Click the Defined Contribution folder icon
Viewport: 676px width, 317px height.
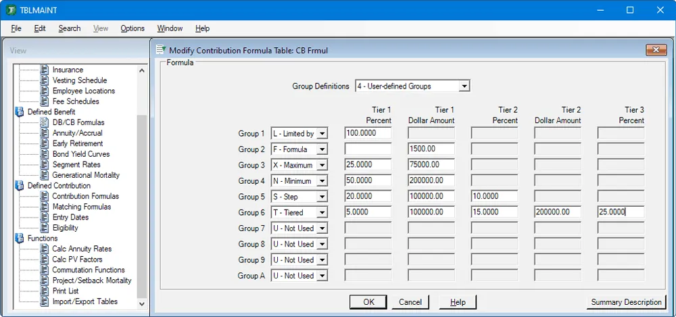coord(20,186)
